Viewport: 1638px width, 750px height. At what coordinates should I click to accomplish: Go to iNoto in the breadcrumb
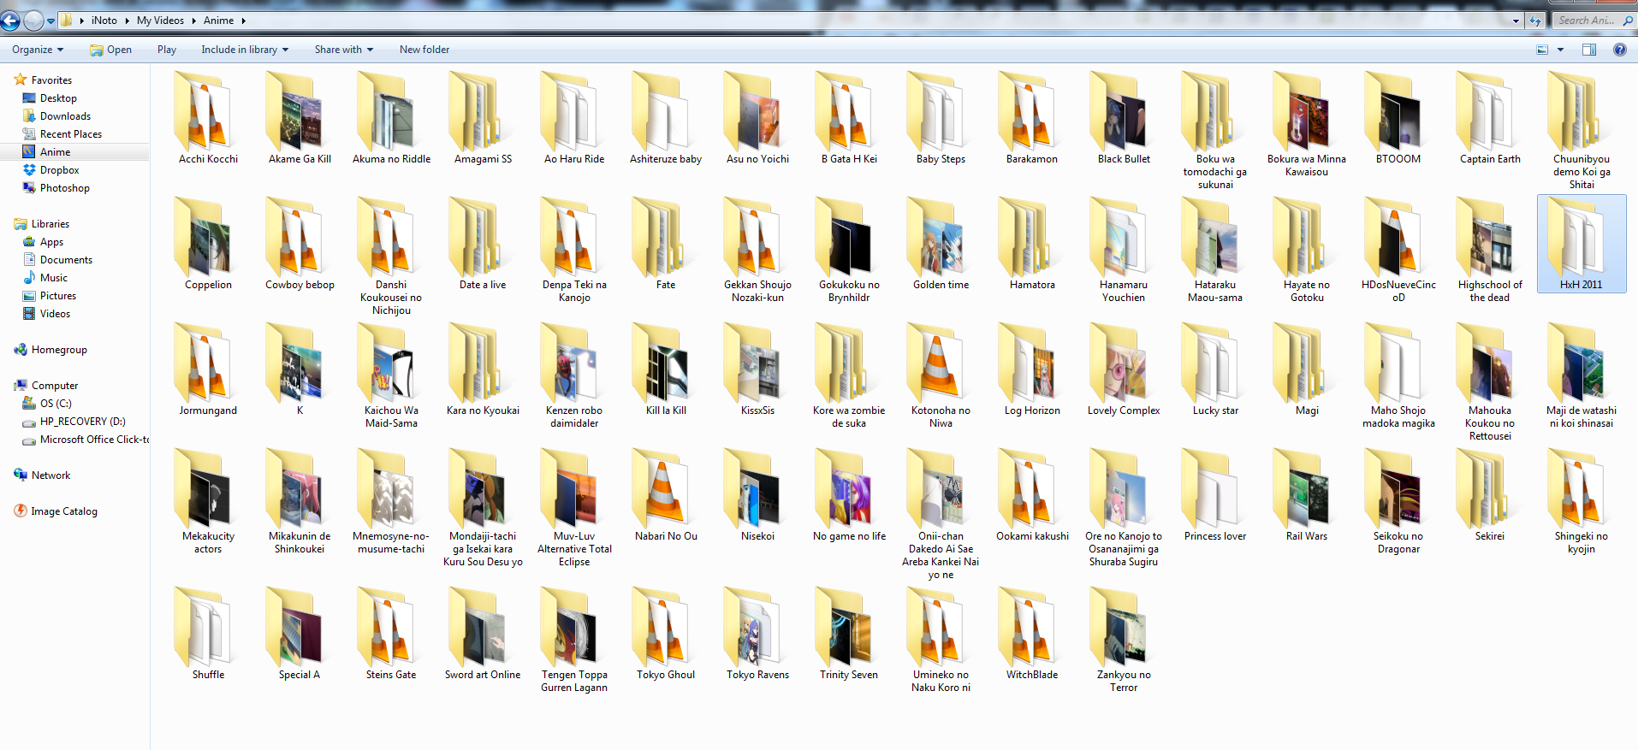(104, 21)
